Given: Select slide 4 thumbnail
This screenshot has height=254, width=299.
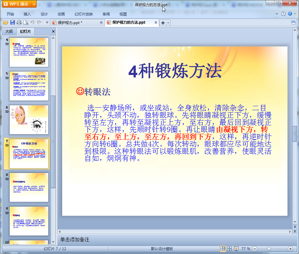Looking at the screenshot, I should click(29, 52).
